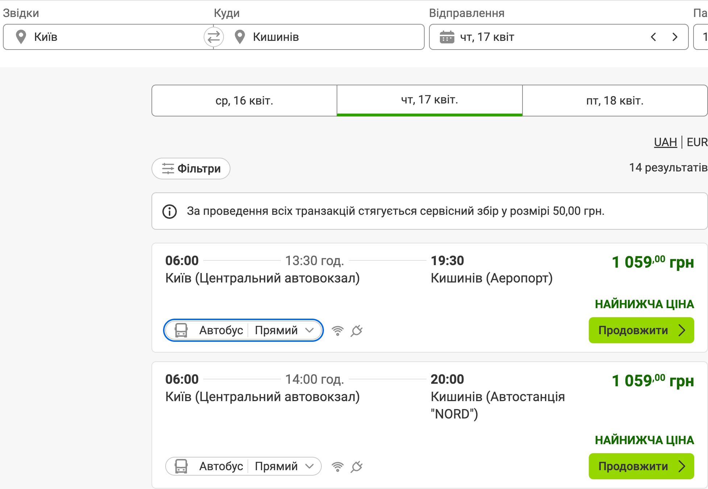Image resolution: width=708 pixels, height=489 pixels.
Task: Select ср, 16 квіт. date tab
Action: (x=244, y=101)
